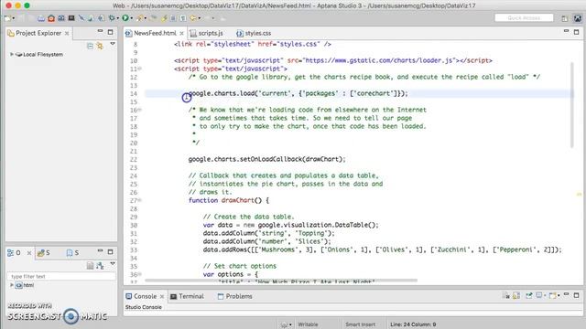Open the Project Explorer view menu triangle

113,44
